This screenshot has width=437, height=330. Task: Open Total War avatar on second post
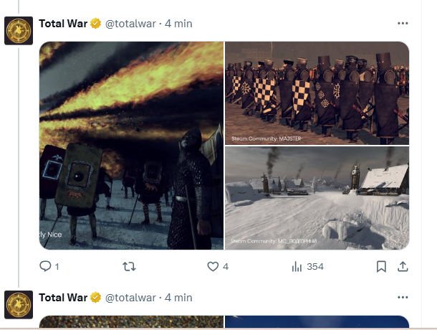coord(19,305)
